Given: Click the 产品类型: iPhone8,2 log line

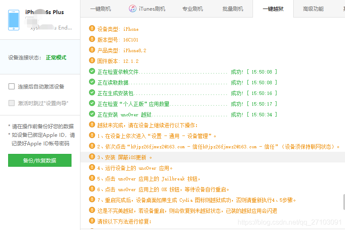Looking at the screenshot, I should pyautogui.click(x=122, y=50).
